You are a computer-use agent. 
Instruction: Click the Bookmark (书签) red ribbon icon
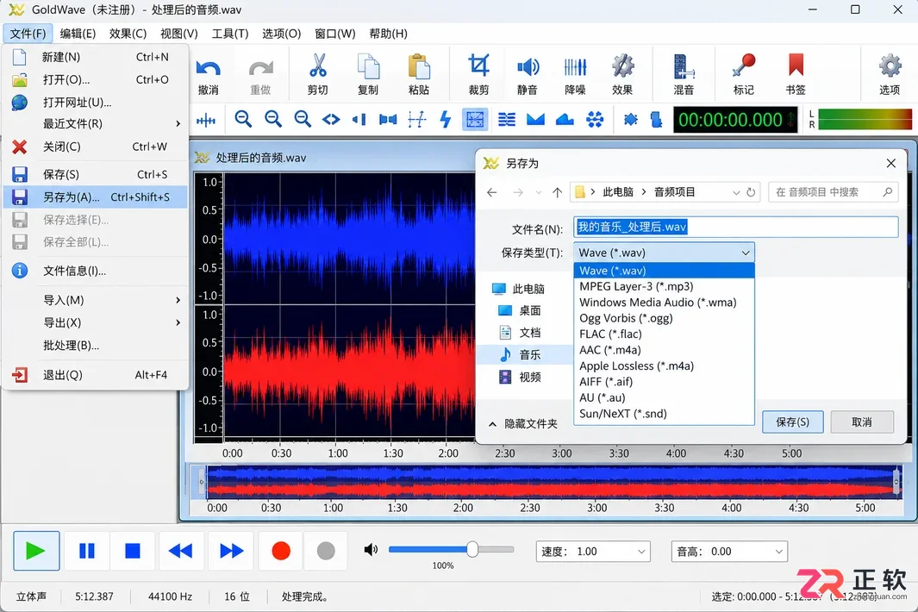(x=796, y=74)
